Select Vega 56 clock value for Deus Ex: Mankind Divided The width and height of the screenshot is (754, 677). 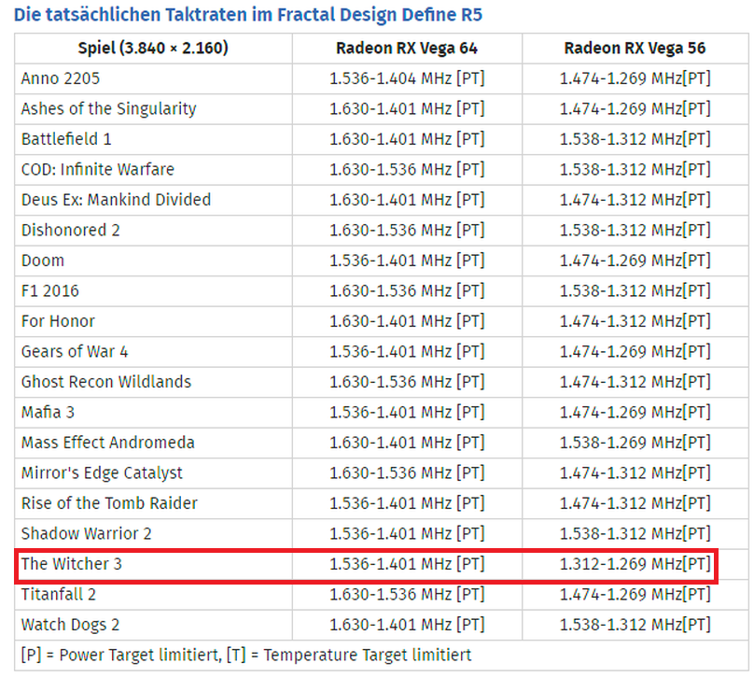(635, 200)
